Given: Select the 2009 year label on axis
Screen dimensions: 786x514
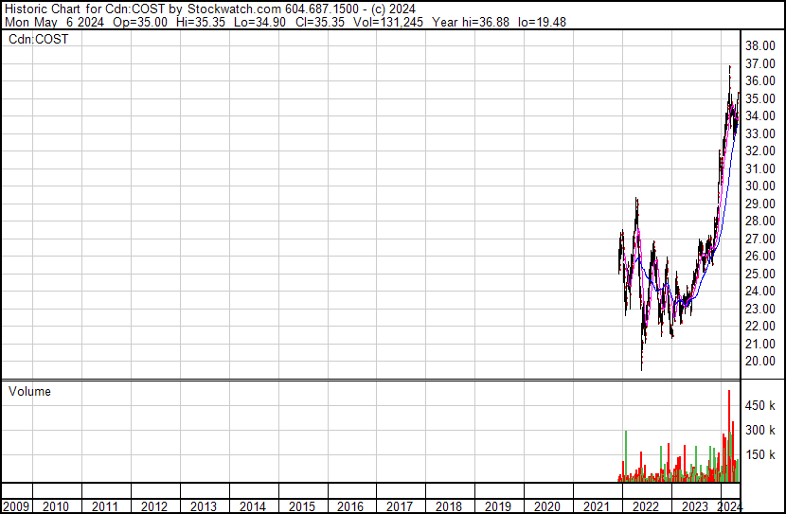Looking at the screenshot, I should [15, 506].
